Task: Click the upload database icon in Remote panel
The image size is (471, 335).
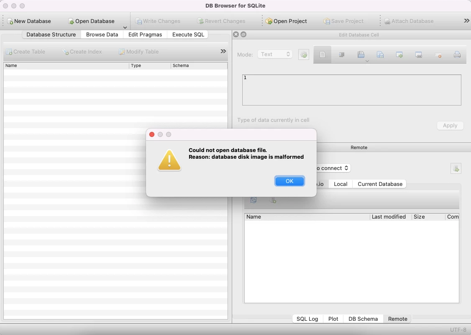Action: click(x=456, y=168)
